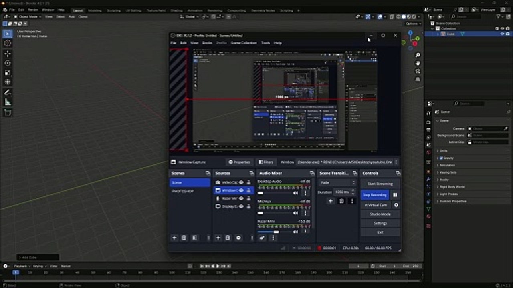Image resolution: width=513 pixels, height=288 pixels.
Task: Click the Start Streaming button
Action: [380, 184]
